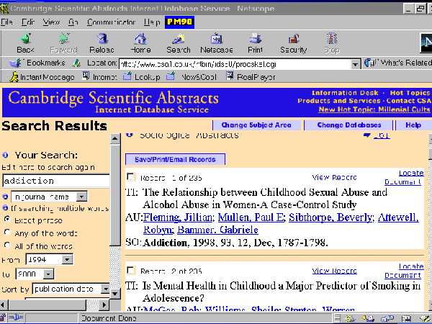
Task: Click the Save/Print/Email Records button
Action: (x=175, y=159)
